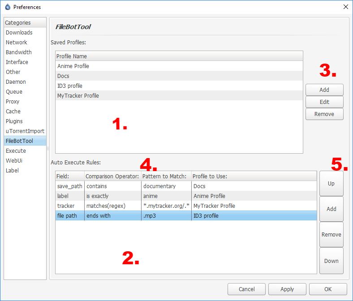Open the Network category
This screenshot has width=353, height=301.
(25, 42)
